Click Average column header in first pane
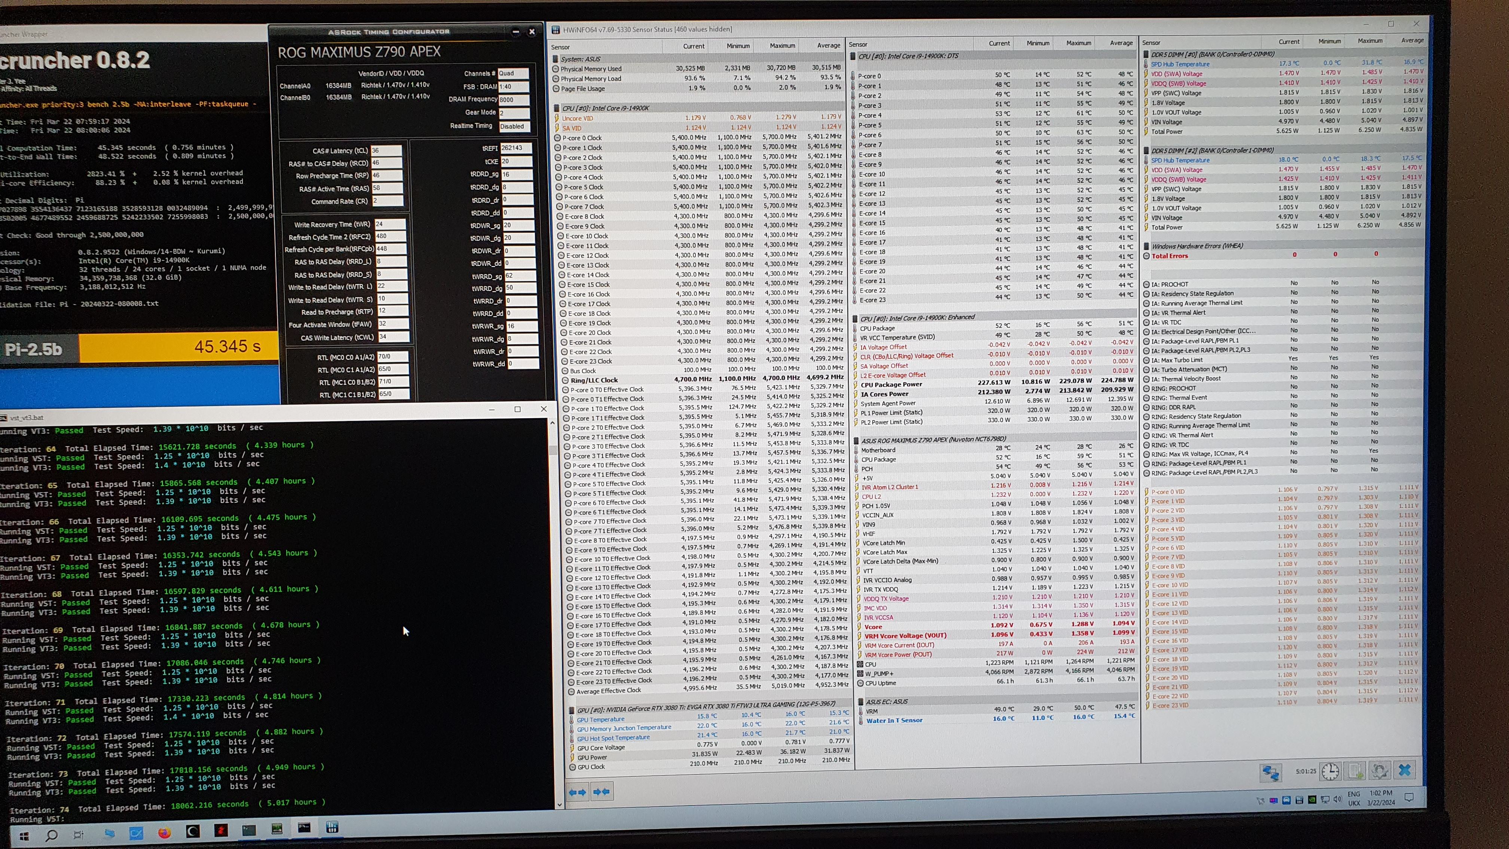 pos(828,45)
